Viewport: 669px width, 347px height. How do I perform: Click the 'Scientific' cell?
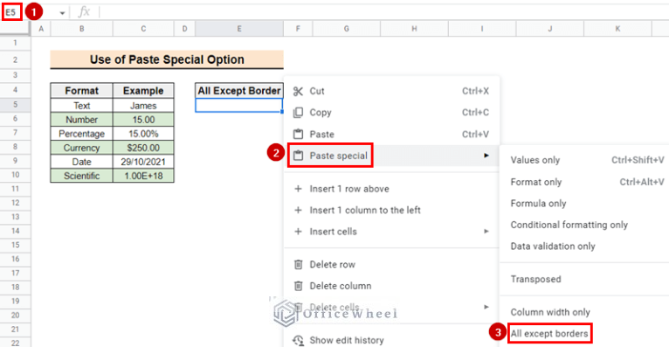coord(81,176)
